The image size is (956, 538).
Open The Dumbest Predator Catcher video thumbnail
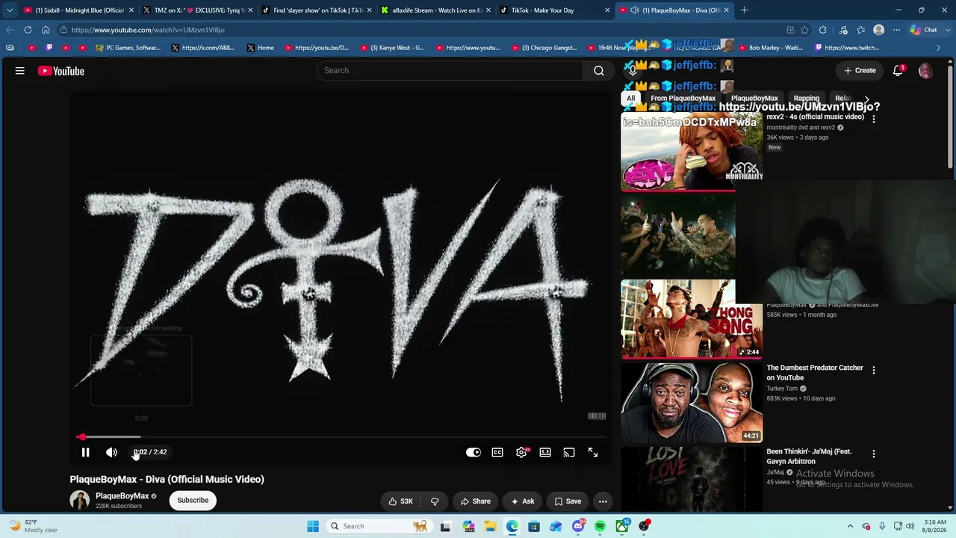pos(692,403)
